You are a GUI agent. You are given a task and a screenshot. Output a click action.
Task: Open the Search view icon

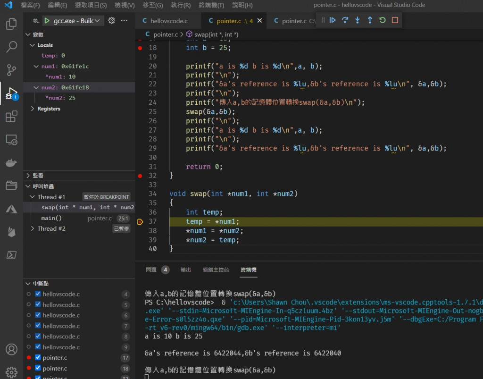pos(11,47)
